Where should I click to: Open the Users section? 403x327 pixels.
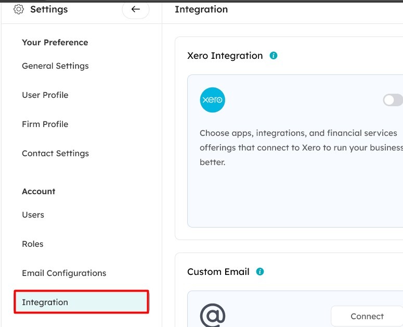coord(33,215)
